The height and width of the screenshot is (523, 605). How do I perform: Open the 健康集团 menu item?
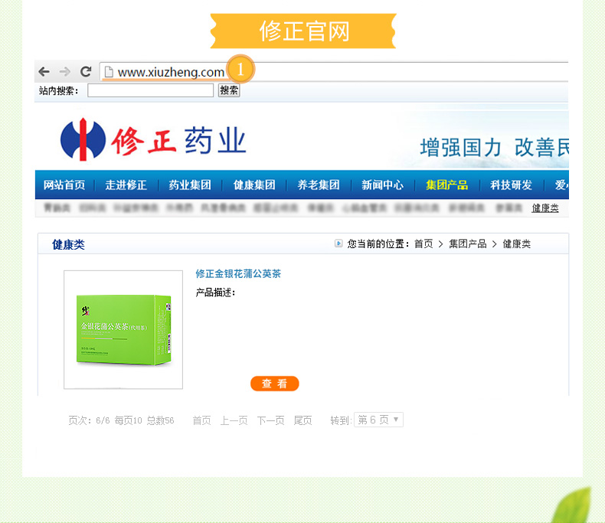click(254, 185)
